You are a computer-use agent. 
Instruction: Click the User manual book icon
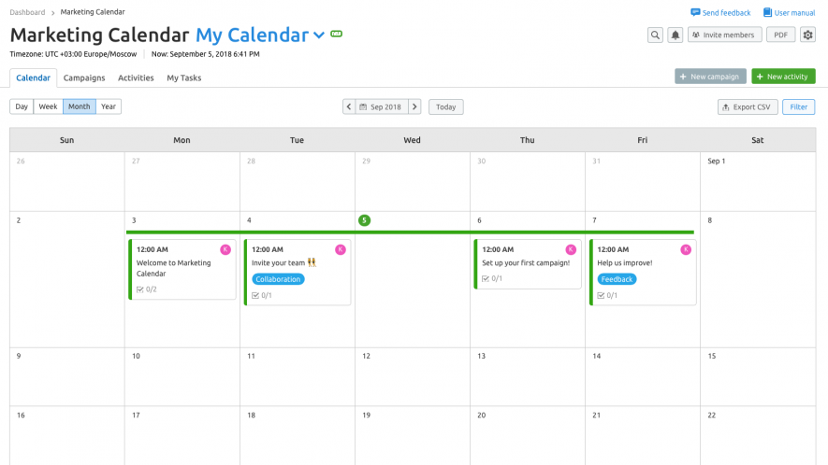[x=767, y=12]
